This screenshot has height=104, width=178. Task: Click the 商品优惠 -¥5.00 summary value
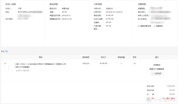coord(172,90)
